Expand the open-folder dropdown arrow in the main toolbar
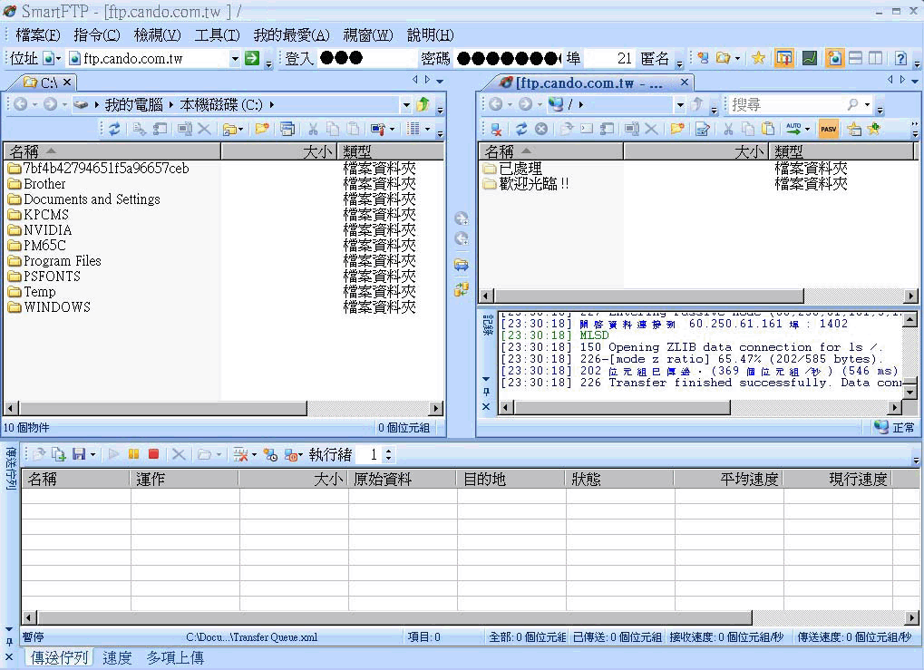Screen dimensions: 924x670 point(737,58)
